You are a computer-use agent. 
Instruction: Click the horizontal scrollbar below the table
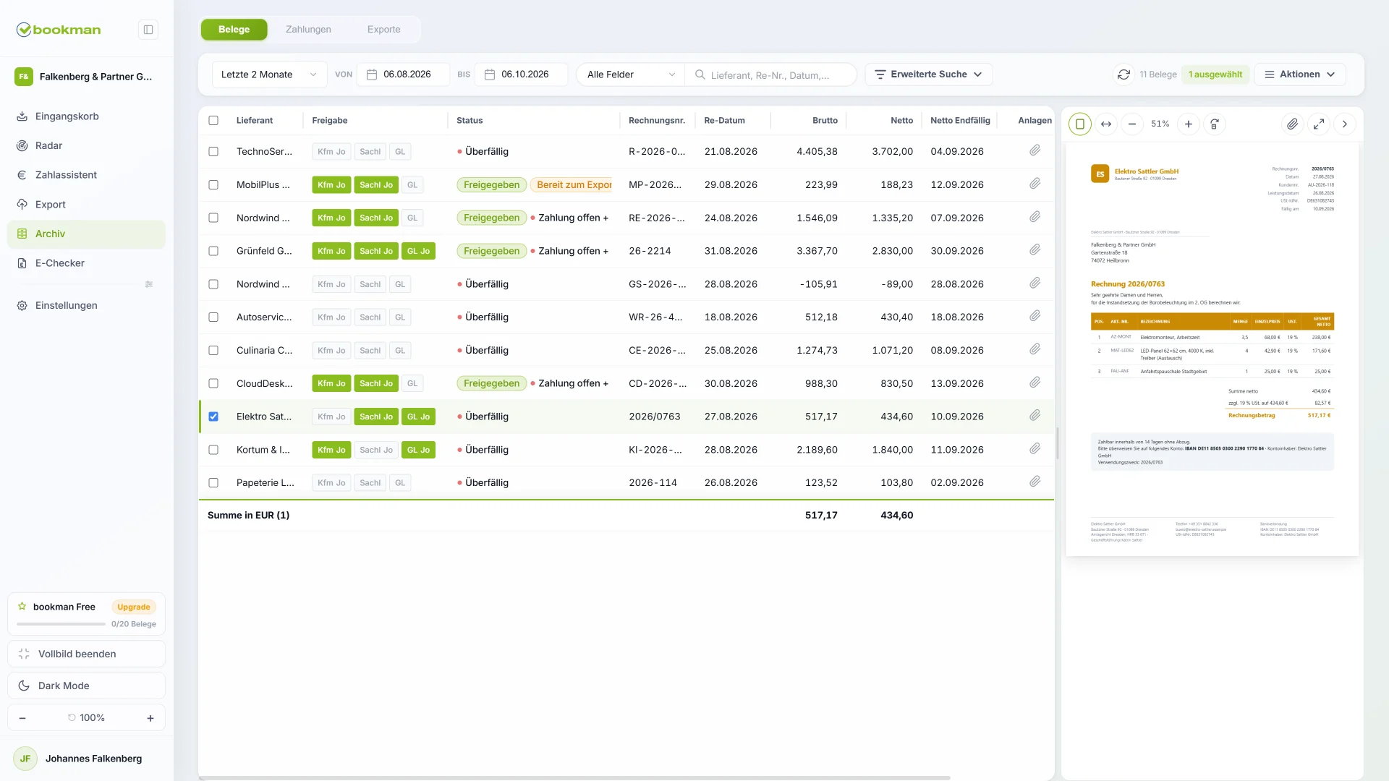pos(574,778)
